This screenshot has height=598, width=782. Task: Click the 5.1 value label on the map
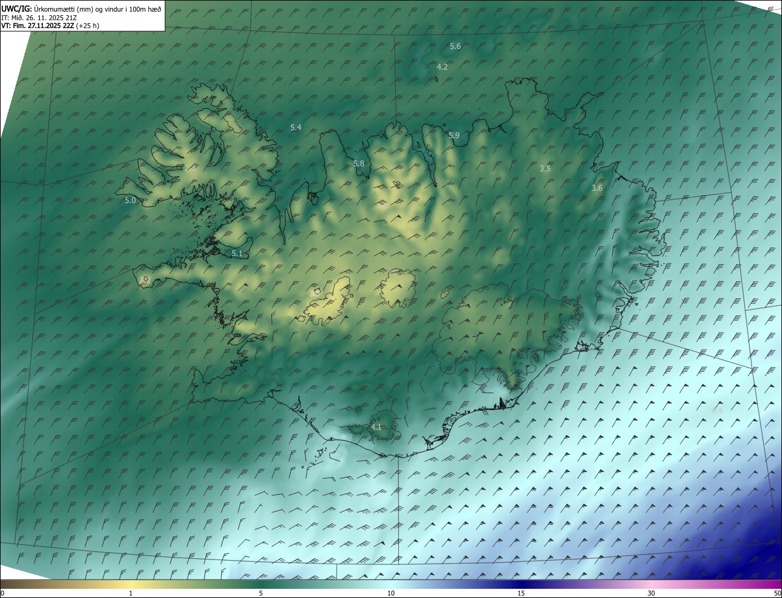(237, 254)
